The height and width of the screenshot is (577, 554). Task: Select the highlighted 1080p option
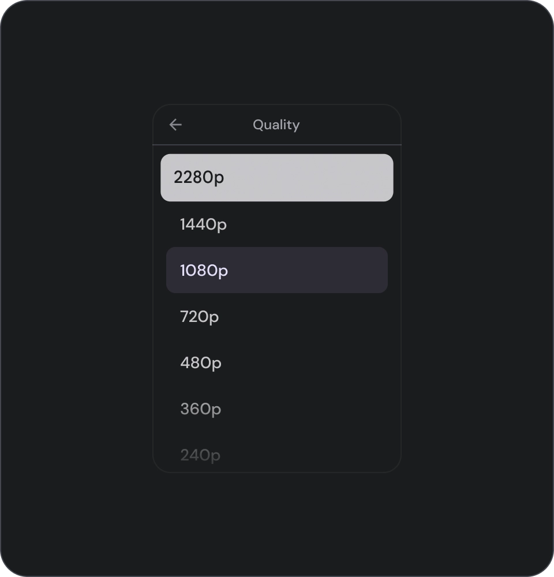277,270
